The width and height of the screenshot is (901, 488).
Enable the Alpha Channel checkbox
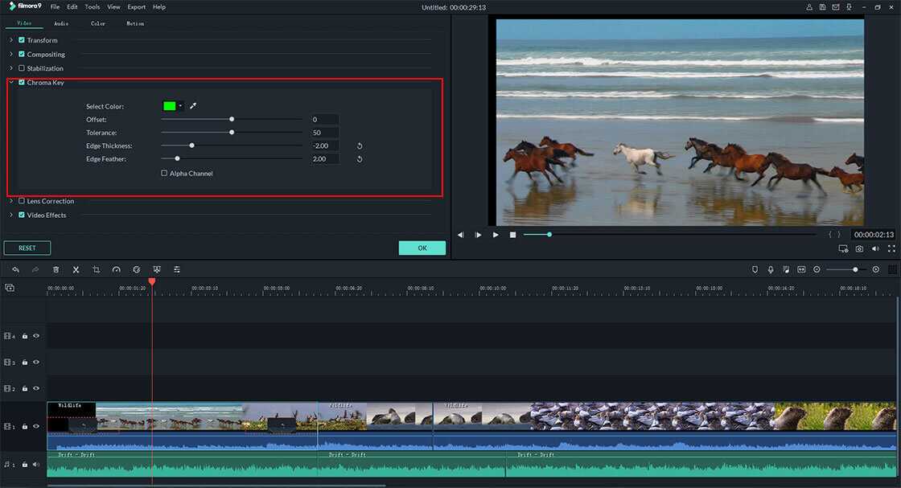tap(164, 173)
